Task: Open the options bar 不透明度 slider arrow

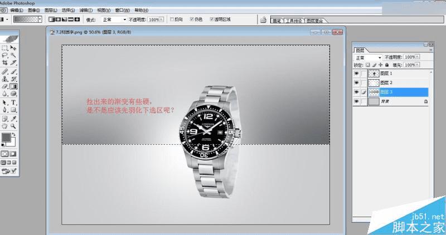Action: 162,19
